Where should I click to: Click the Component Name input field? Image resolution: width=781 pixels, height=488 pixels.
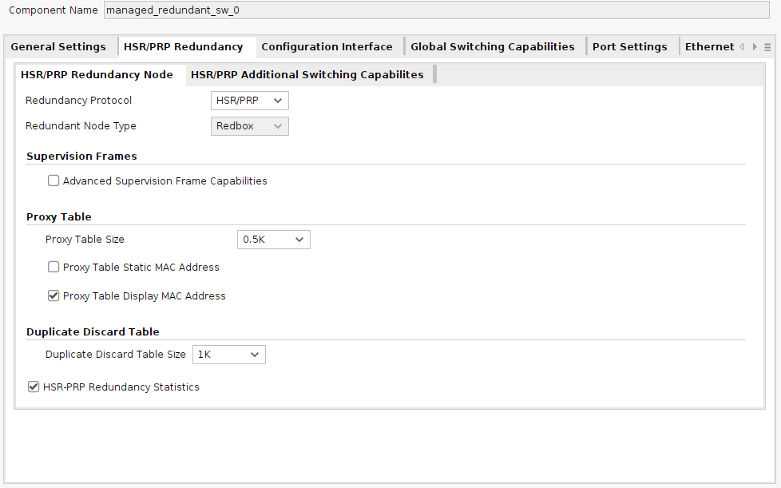(436, 10)
